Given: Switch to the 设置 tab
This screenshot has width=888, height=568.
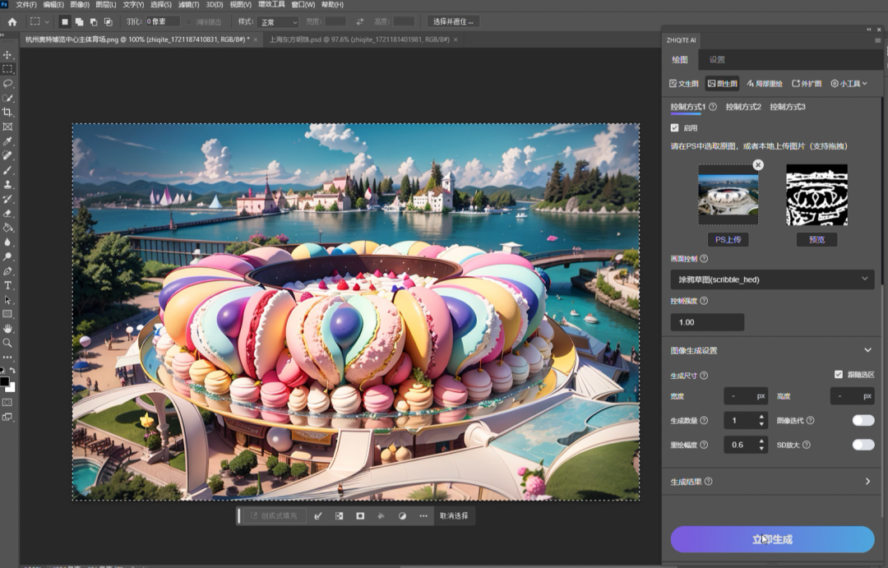Looking at the screenshot, I should (x=717, y=60).
